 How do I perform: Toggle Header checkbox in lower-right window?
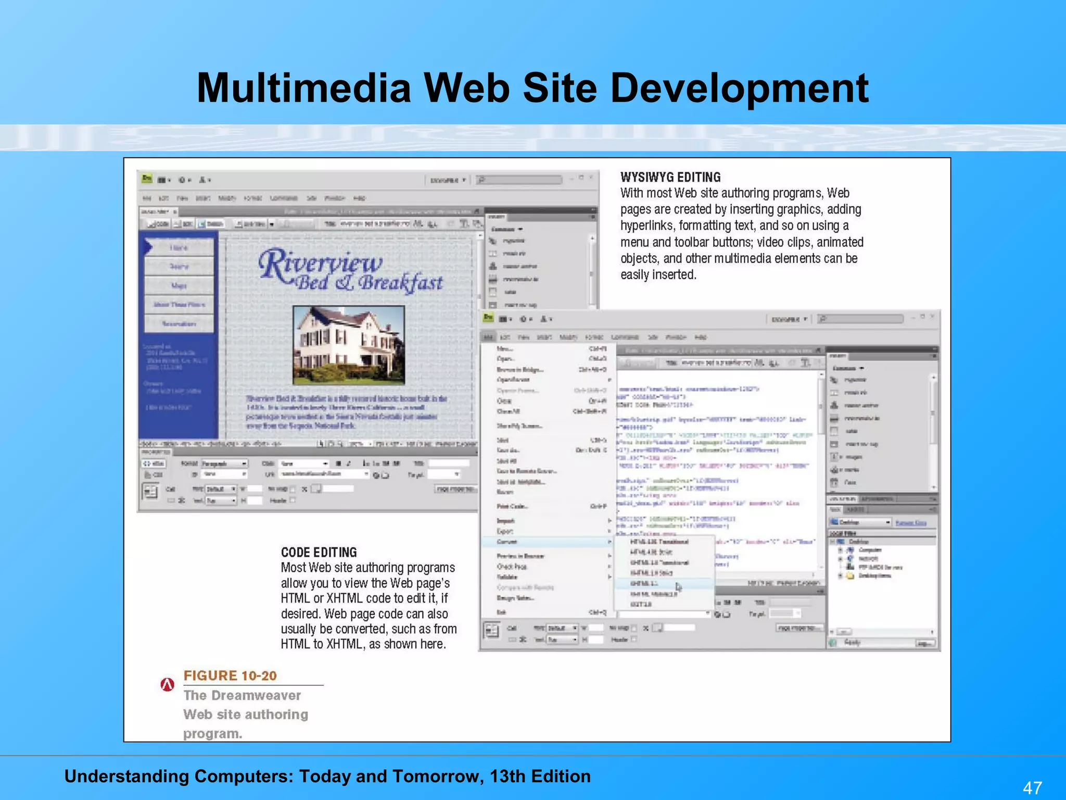[633, 640]
